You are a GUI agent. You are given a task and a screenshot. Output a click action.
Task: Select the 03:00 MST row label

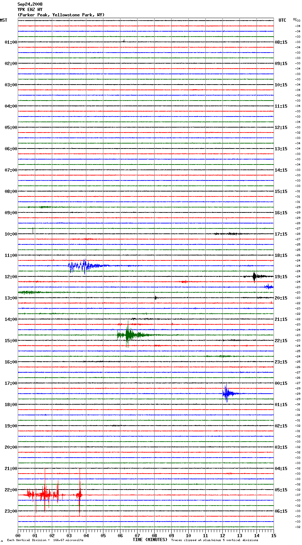point(11,85)
